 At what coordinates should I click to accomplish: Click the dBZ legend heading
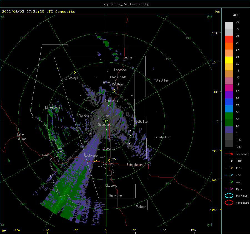point(236,15)
